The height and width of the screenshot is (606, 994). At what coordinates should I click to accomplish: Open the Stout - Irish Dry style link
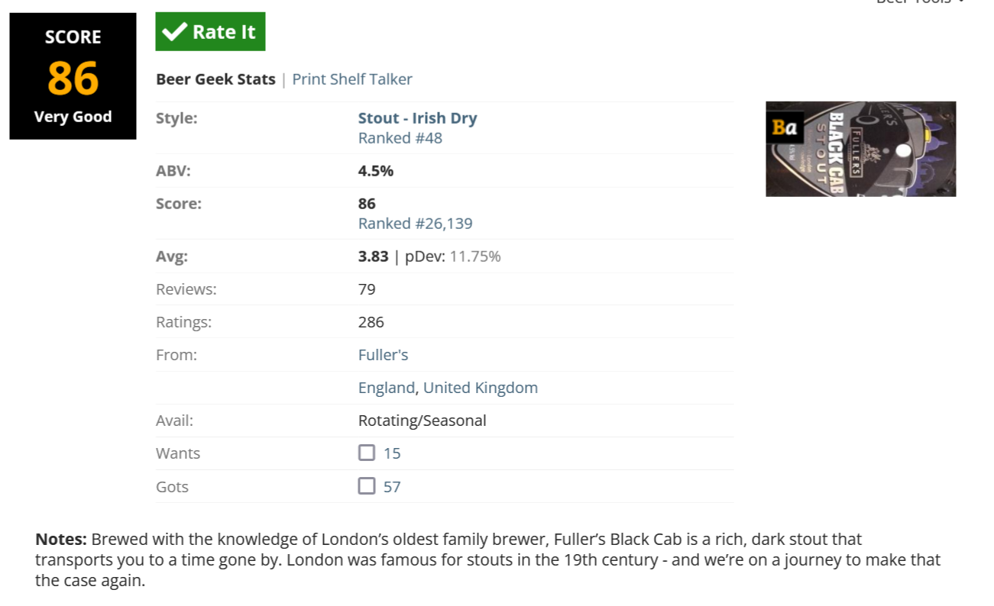point(417,118)
